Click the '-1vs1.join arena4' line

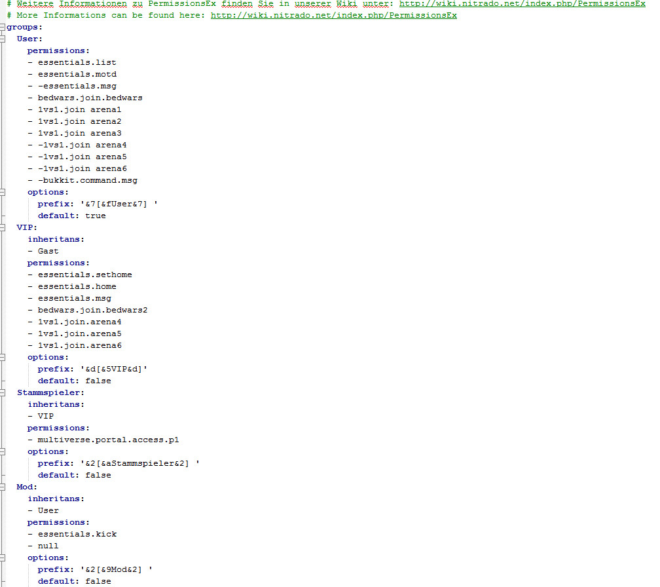coord(77,145)
